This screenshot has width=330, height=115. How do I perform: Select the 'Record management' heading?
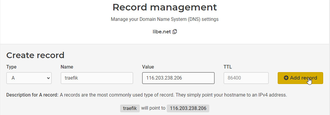click(165, 7)
